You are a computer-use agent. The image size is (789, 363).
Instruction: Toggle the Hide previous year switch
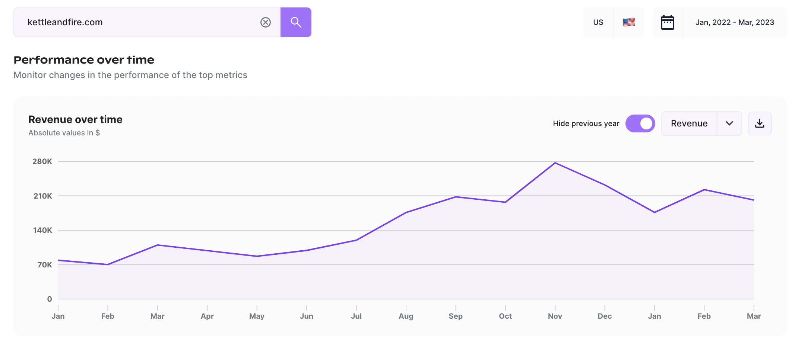pos(640,123)
